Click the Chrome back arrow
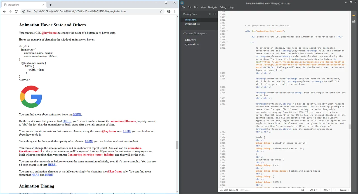The width and height of the screenshot is (358, 194). 4,11
